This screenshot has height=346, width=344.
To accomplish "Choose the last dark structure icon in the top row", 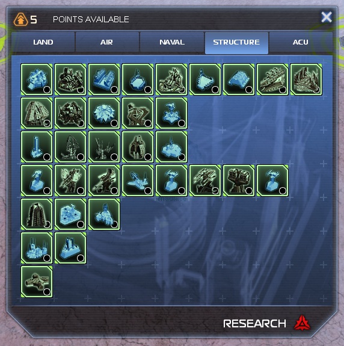I will click(x=306, y=79).
